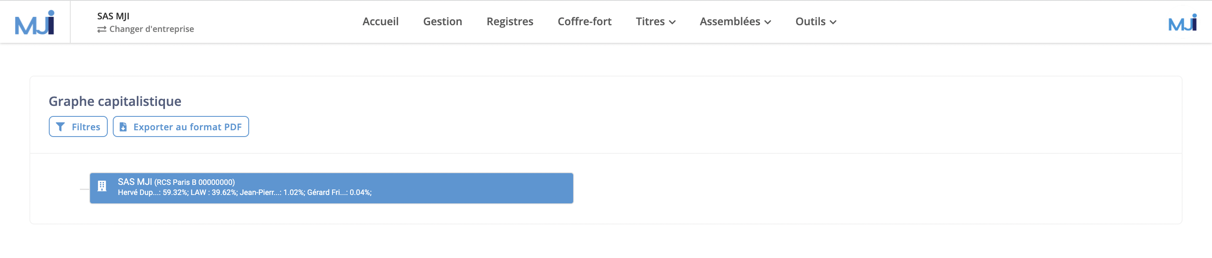Screen dimensions: 1212x258
Task: Click the chevron next to Titres
Action: 673,22
